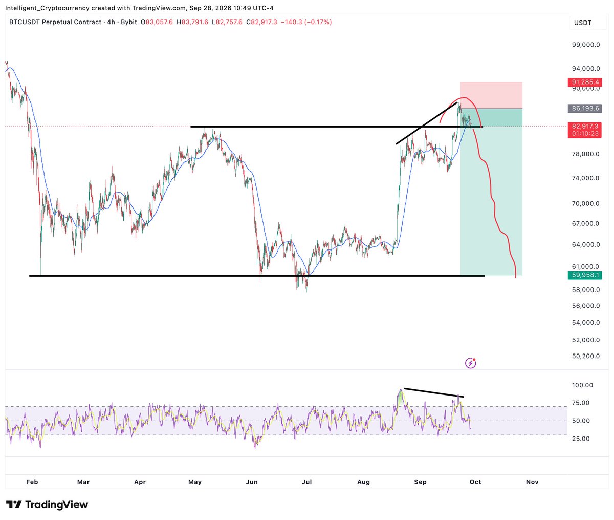Click the current price label 82,917.3
This screenshot has width=614, height=520.
pyautogui.click(x=584, y=126)
